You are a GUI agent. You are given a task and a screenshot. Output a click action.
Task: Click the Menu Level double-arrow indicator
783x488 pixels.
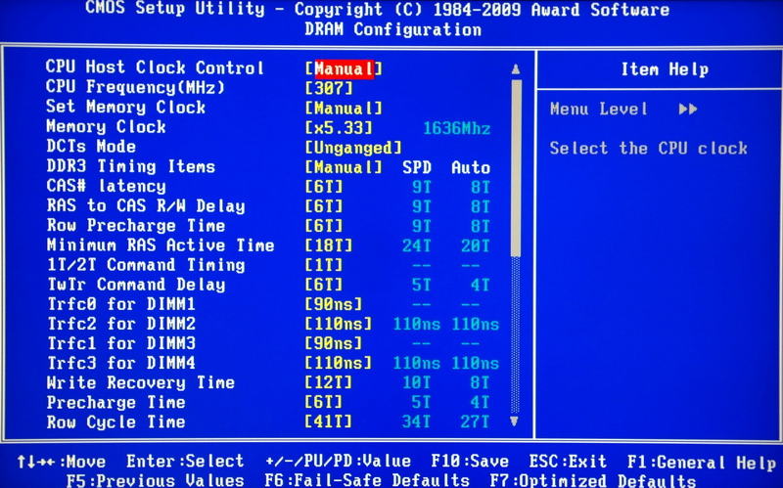688,110
